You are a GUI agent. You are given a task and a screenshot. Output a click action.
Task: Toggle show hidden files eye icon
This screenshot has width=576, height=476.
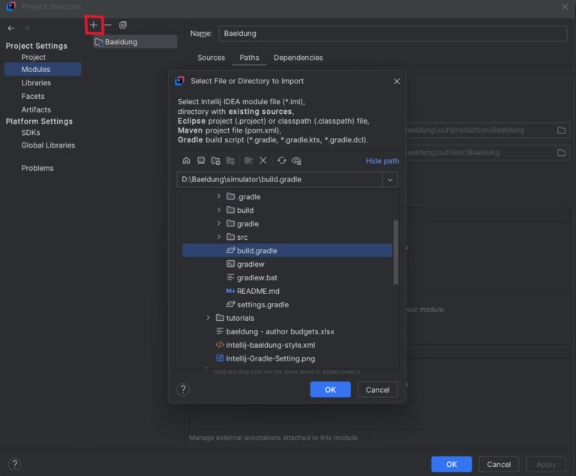click(x=296, y=160)
